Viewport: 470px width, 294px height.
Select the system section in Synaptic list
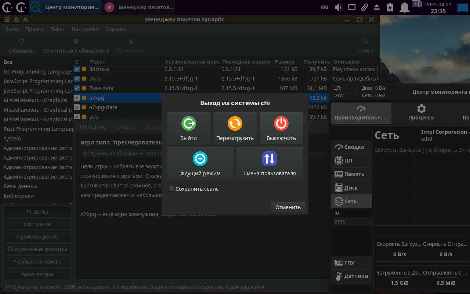click(x=37, y=139)
